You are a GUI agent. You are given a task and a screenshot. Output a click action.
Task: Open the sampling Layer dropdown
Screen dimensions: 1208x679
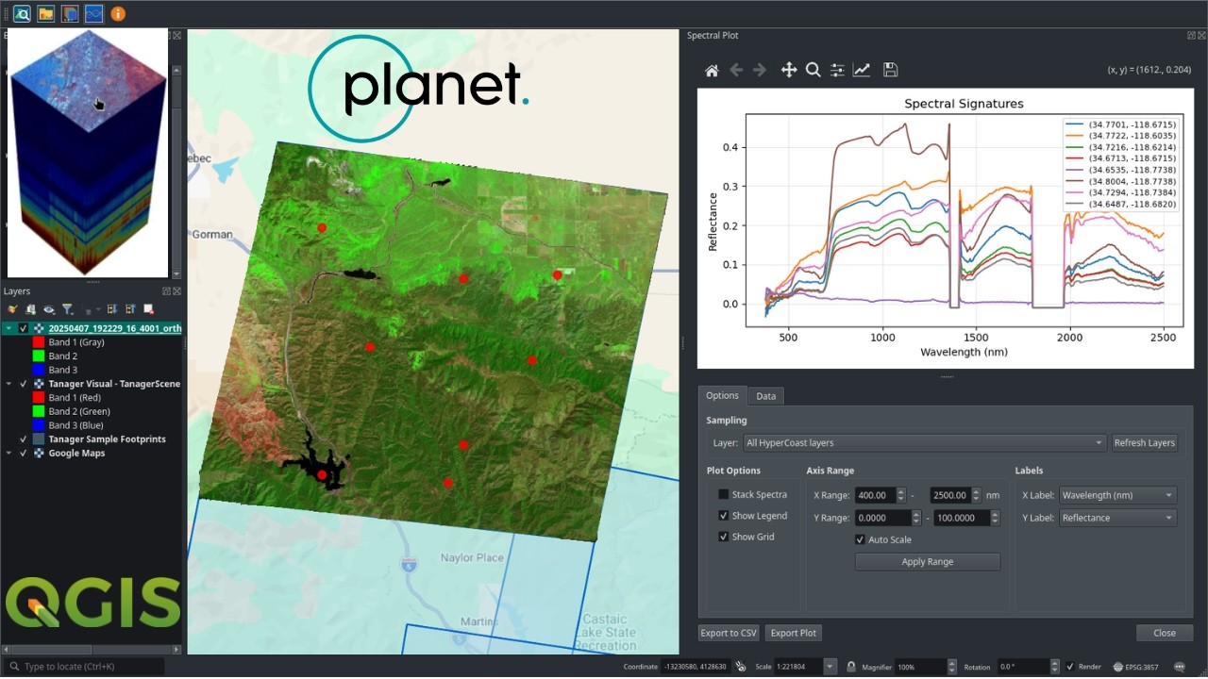[x=924, y=442]
